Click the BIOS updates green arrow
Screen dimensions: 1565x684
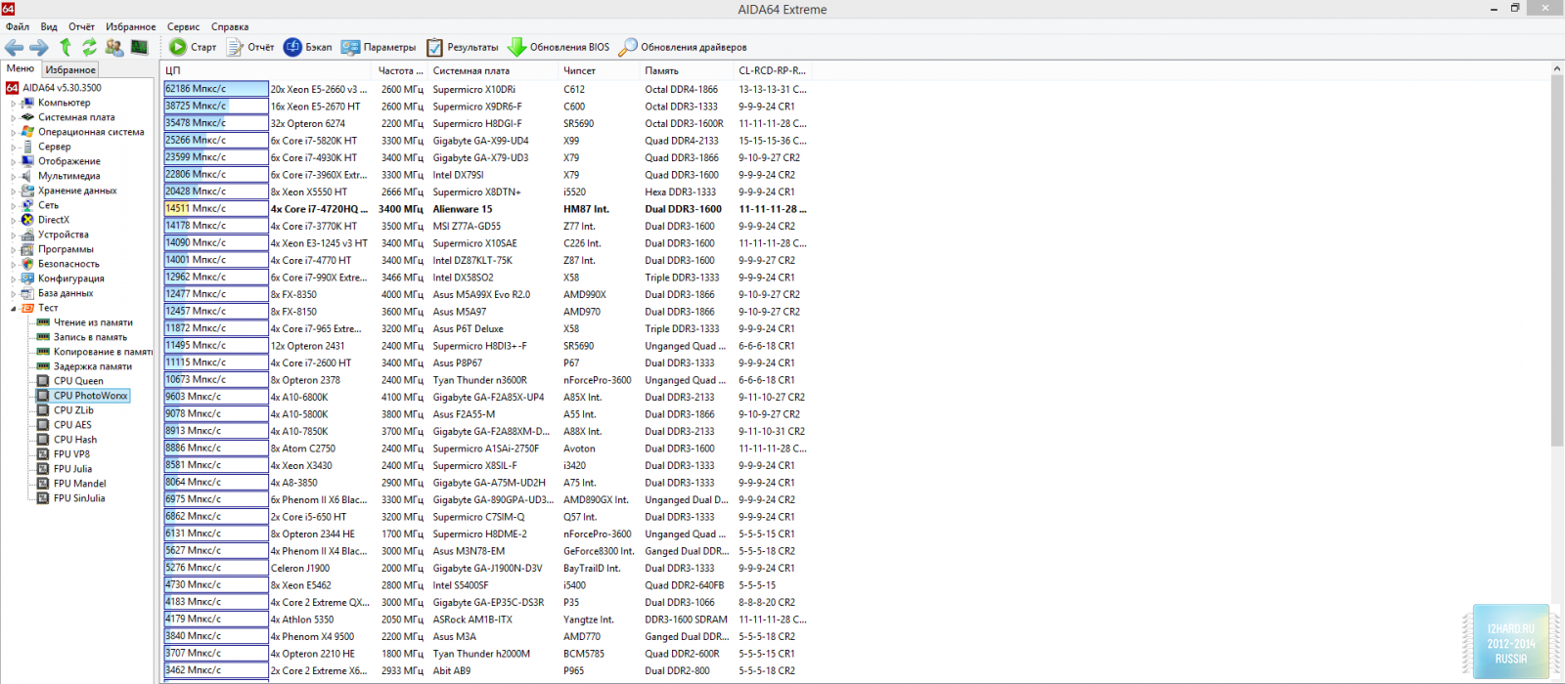pyautogui.click(x=517, y=47)
